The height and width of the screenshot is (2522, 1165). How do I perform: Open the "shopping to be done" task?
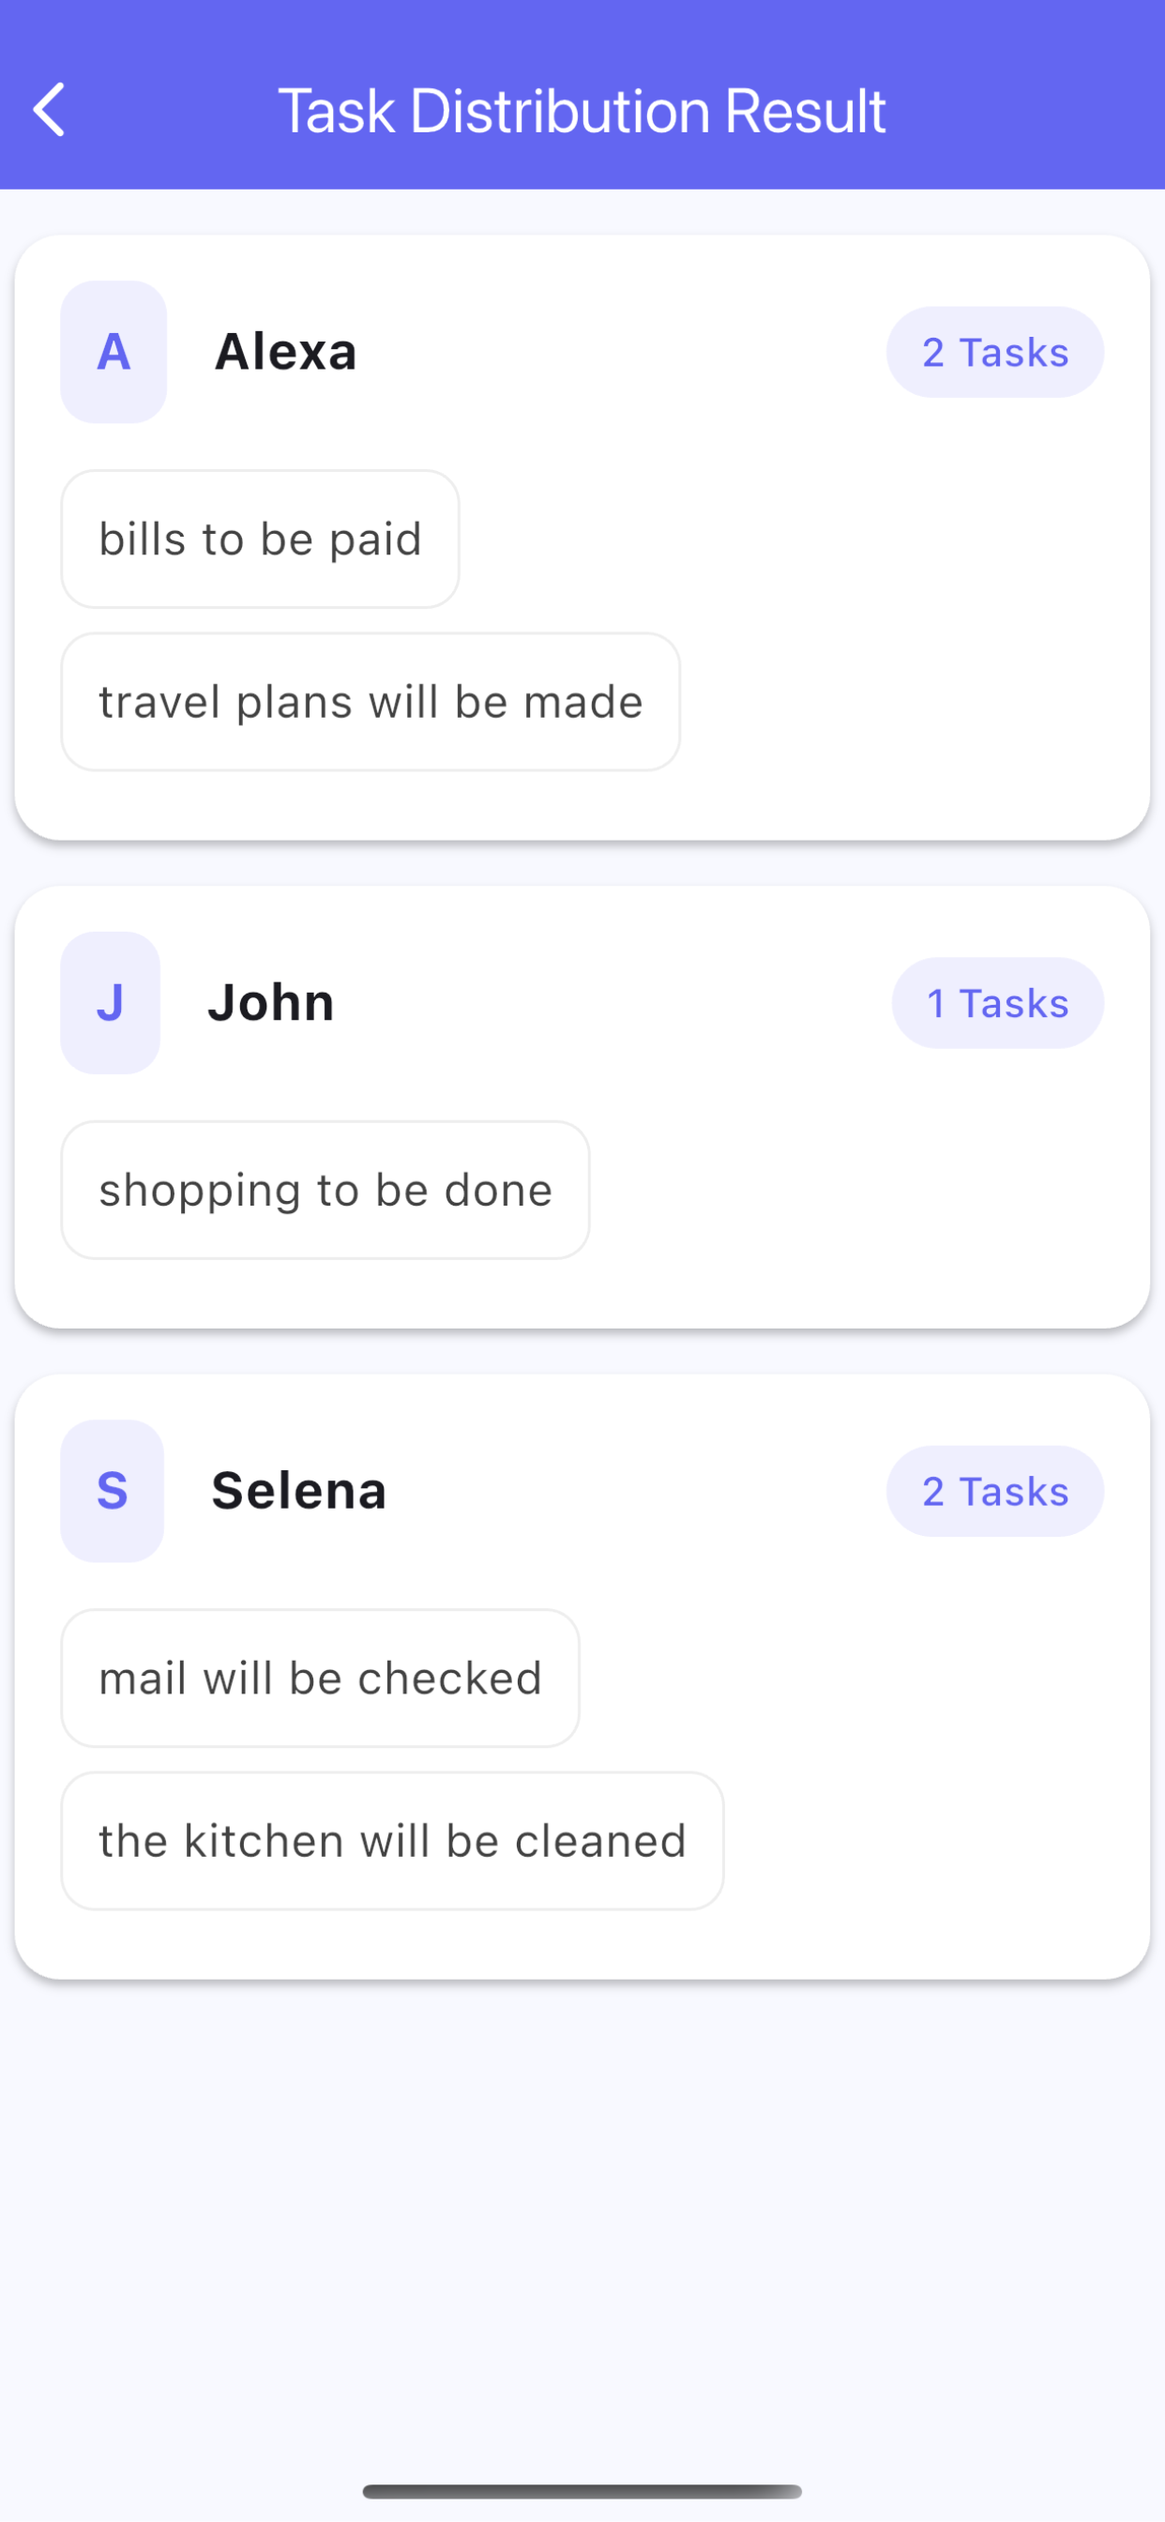[326, 1191]
